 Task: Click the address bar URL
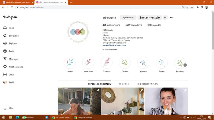coord(31,7)
